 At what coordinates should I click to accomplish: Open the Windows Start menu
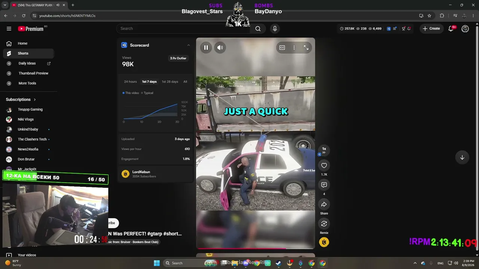(x=157, y=263)
